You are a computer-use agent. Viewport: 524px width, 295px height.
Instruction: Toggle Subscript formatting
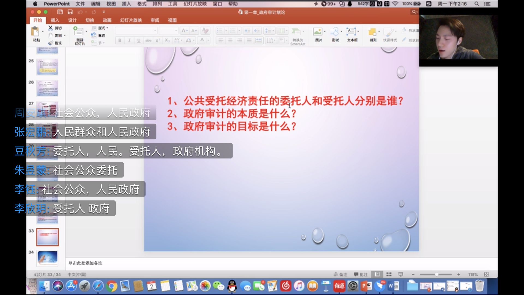(167, 40)
